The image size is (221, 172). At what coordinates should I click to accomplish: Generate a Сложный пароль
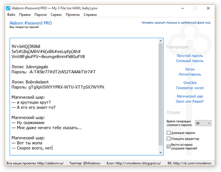point(190,61)
